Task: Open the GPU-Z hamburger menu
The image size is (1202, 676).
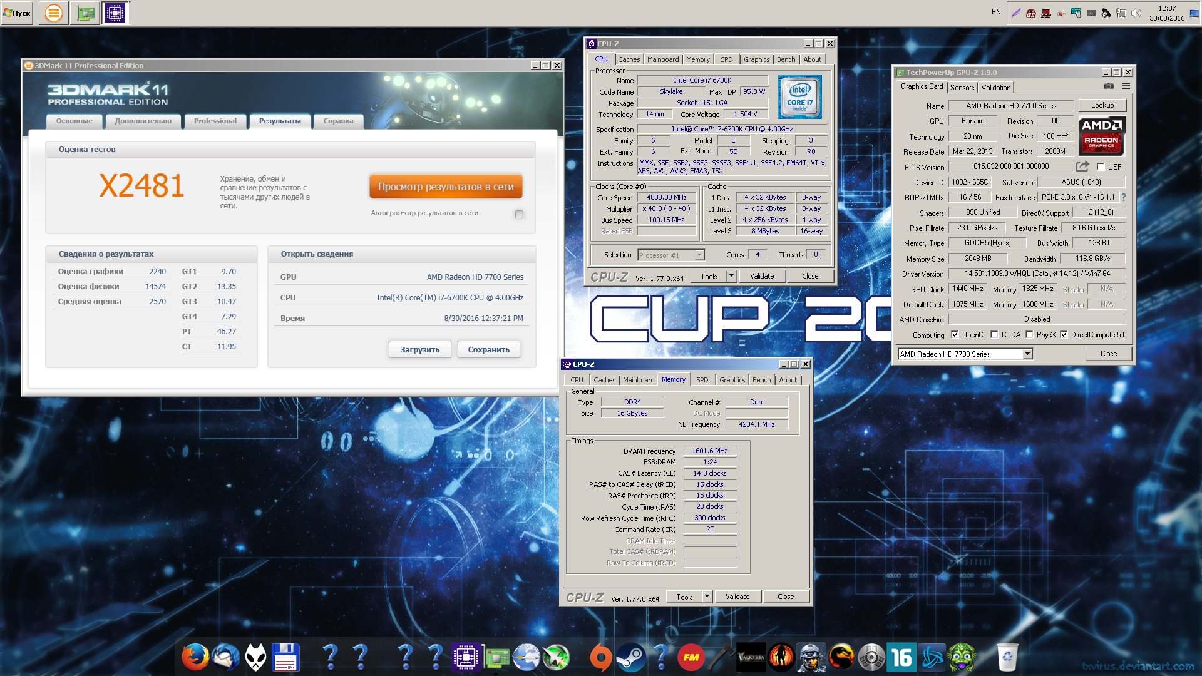Action: point(1126,86)
